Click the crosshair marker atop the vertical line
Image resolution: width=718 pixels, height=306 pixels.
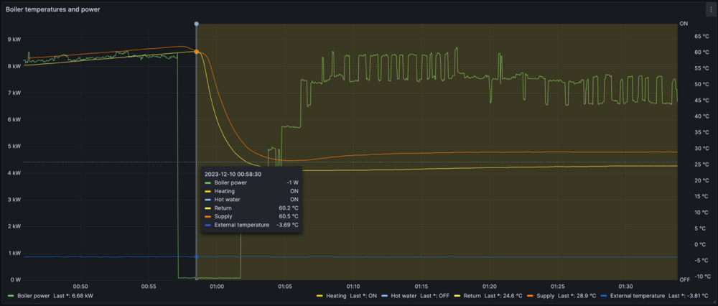197,24
